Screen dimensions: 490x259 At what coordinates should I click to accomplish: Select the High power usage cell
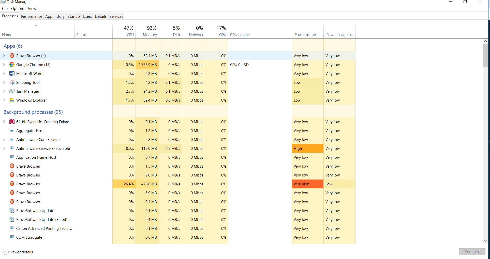(x=308, y=148)
